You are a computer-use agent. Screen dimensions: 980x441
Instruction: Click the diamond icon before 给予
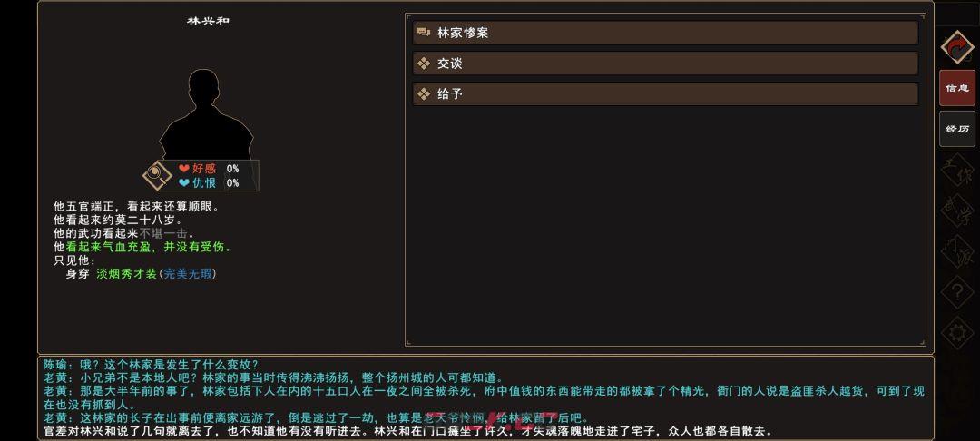click(x=424, y=93)
